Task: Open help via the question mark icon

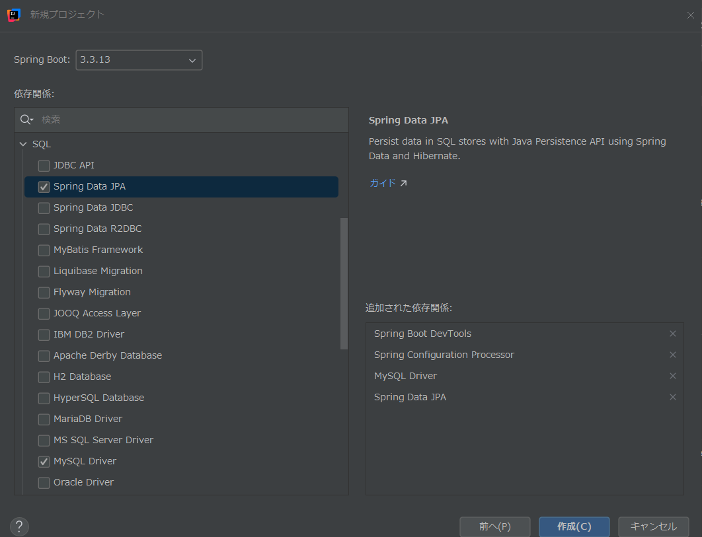Action: (19, 526)
